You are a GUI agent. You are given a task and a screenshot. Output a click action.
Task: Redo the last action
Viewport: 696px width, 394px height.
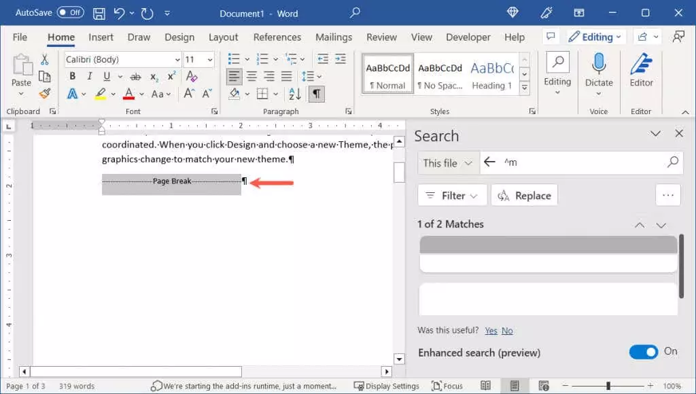(147, 14)
